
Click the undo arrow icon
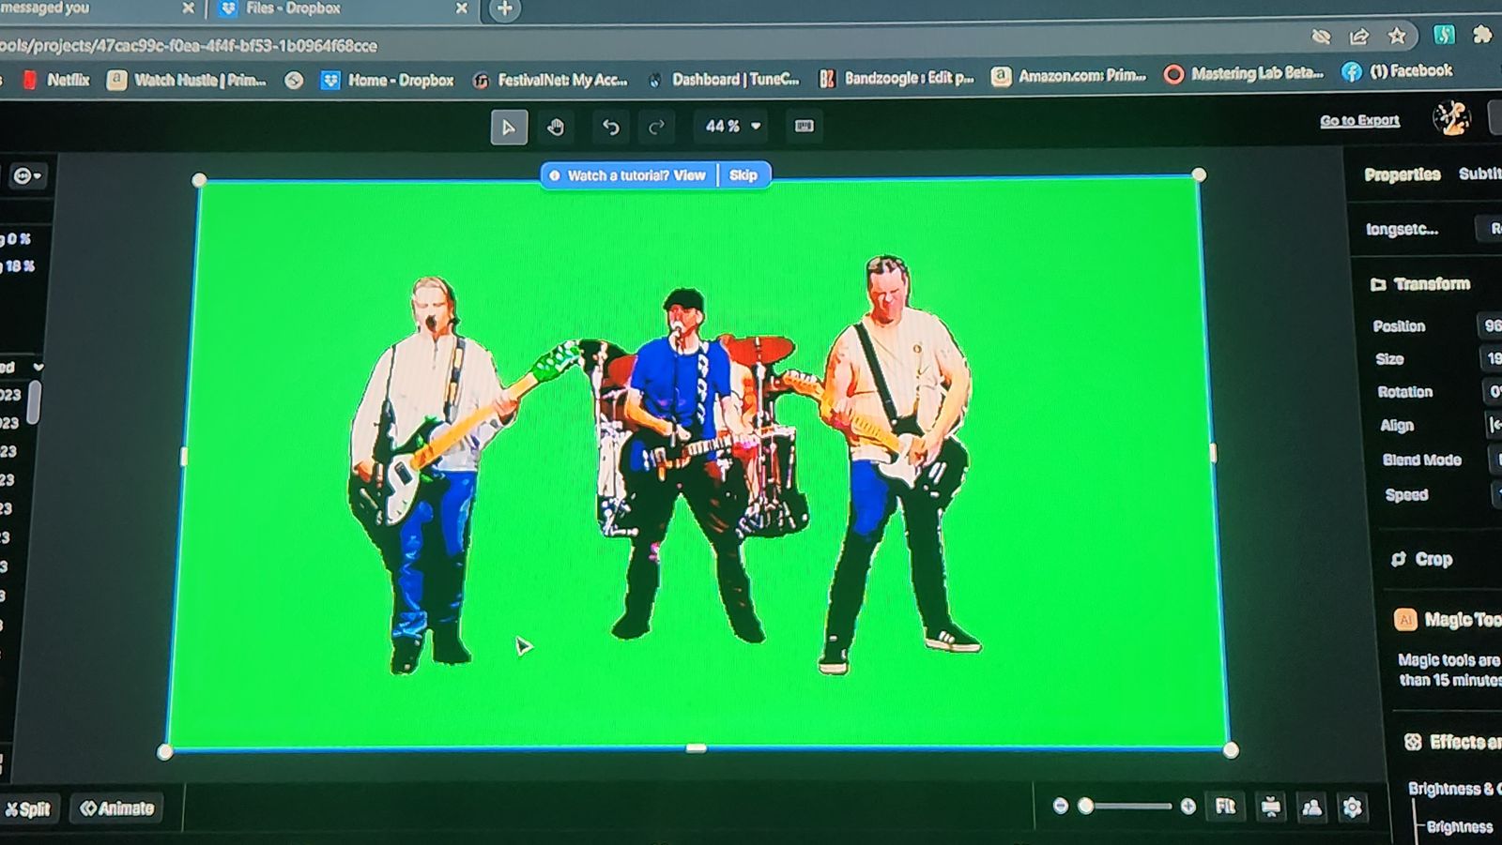tap(611, 128)
